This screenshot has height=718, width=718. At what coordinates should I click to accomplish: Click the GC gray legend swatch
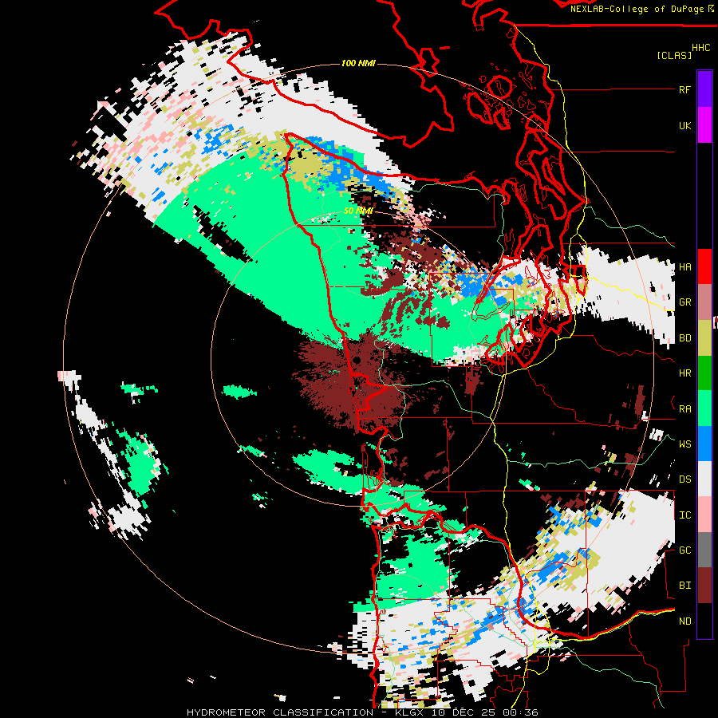[704, 550]
